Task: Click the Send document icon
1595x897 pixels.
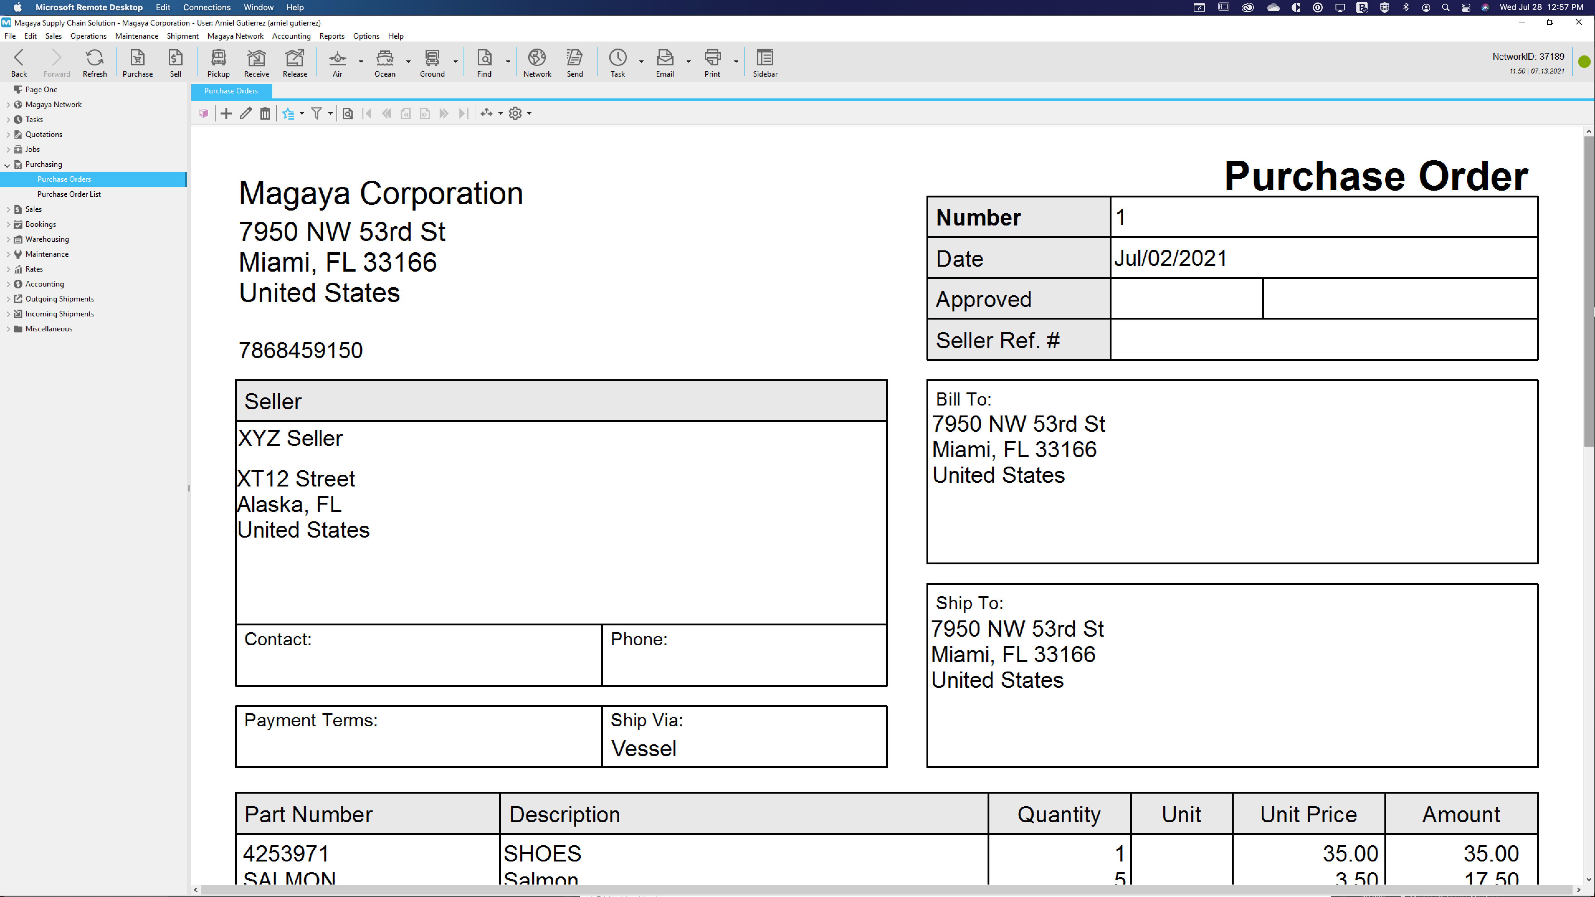Action: (574, 62)
